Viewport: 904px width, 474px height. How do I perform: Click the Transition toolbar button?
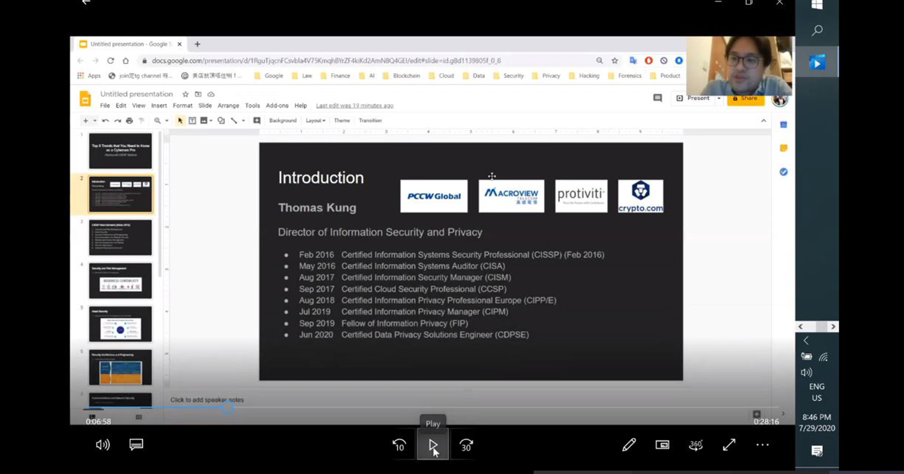pyautogui.click(x=370, y=121)
